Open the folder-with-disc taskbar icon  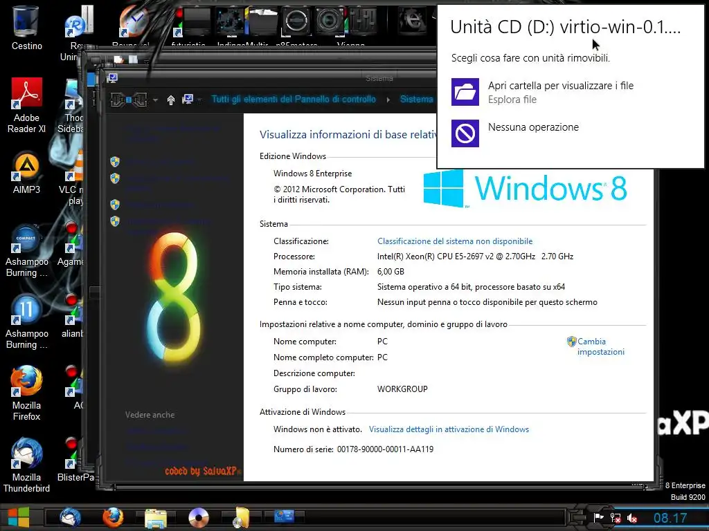[240, 517]
